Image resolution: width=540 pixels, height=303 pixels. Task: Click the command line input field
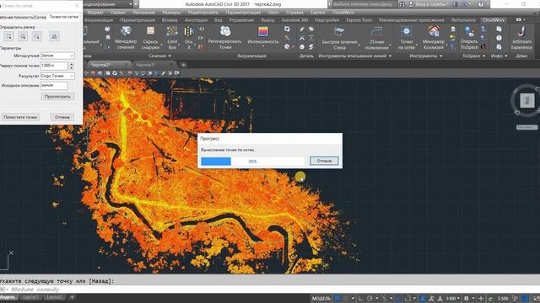[270, 290]
